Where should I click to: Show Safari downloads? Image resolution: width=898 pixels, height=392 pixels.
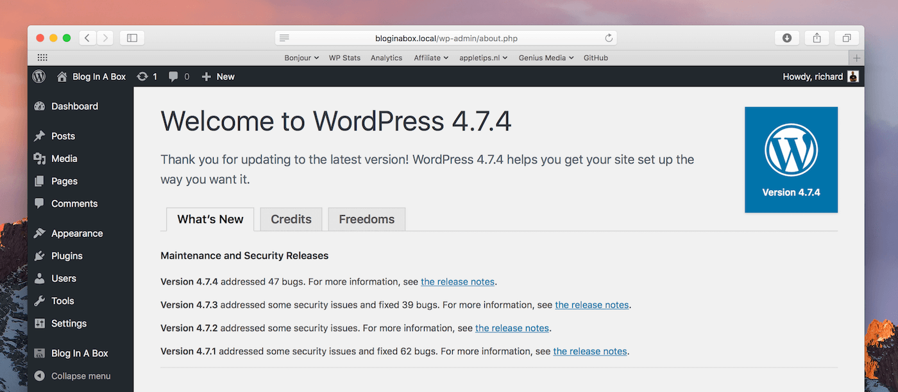tap(787, 38)
